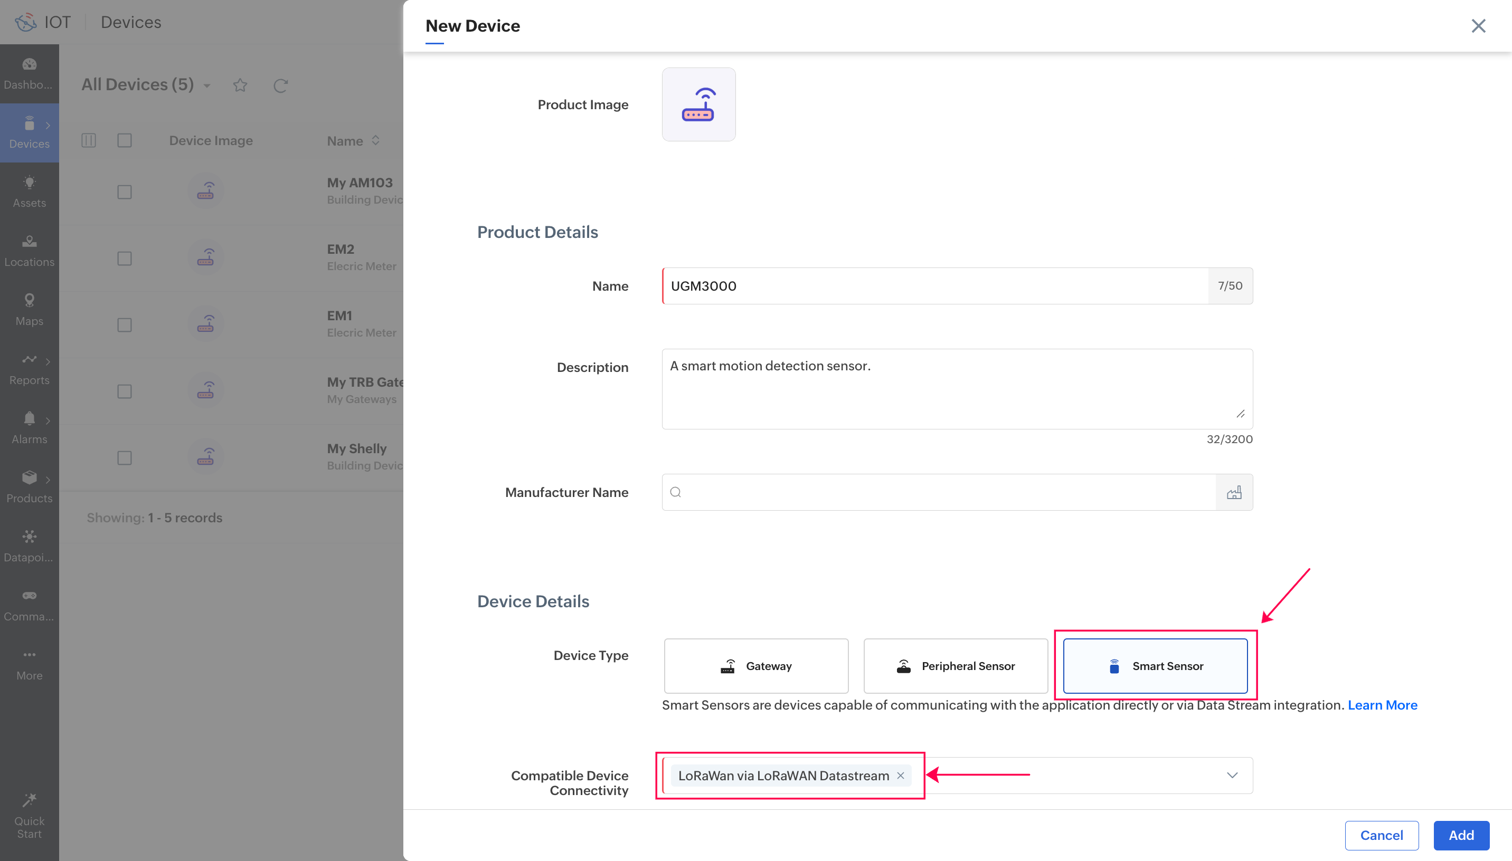Click the Name input field
The width and height of the screenshot is (1512, 861).
934,285
